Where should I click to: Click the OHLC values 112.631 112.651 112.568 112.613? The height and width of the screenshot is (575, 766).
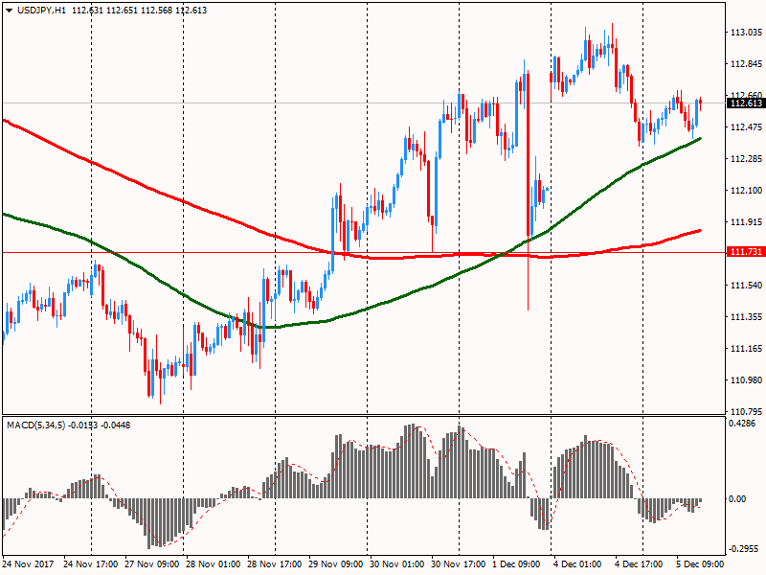coord(139,11)
